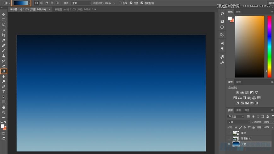This screenshot has height=154, width=274.
Task: Switch to the 教程图.psd document tab
Action: 73,9
